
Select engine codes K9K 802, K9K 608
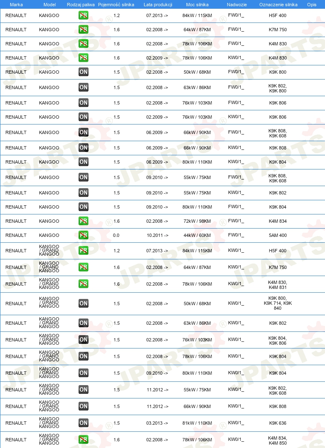278,391
